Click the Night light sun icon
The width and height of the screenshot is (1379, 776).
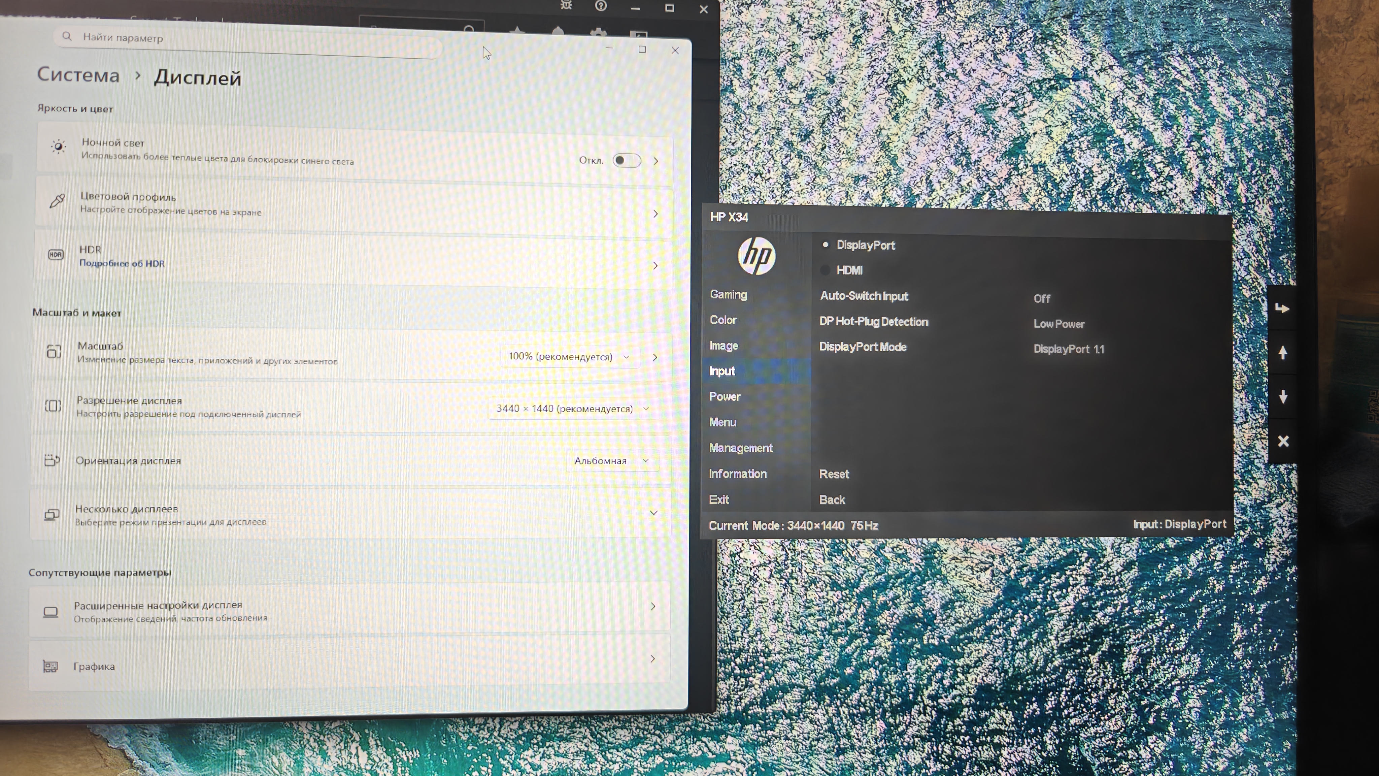[58, 147]
